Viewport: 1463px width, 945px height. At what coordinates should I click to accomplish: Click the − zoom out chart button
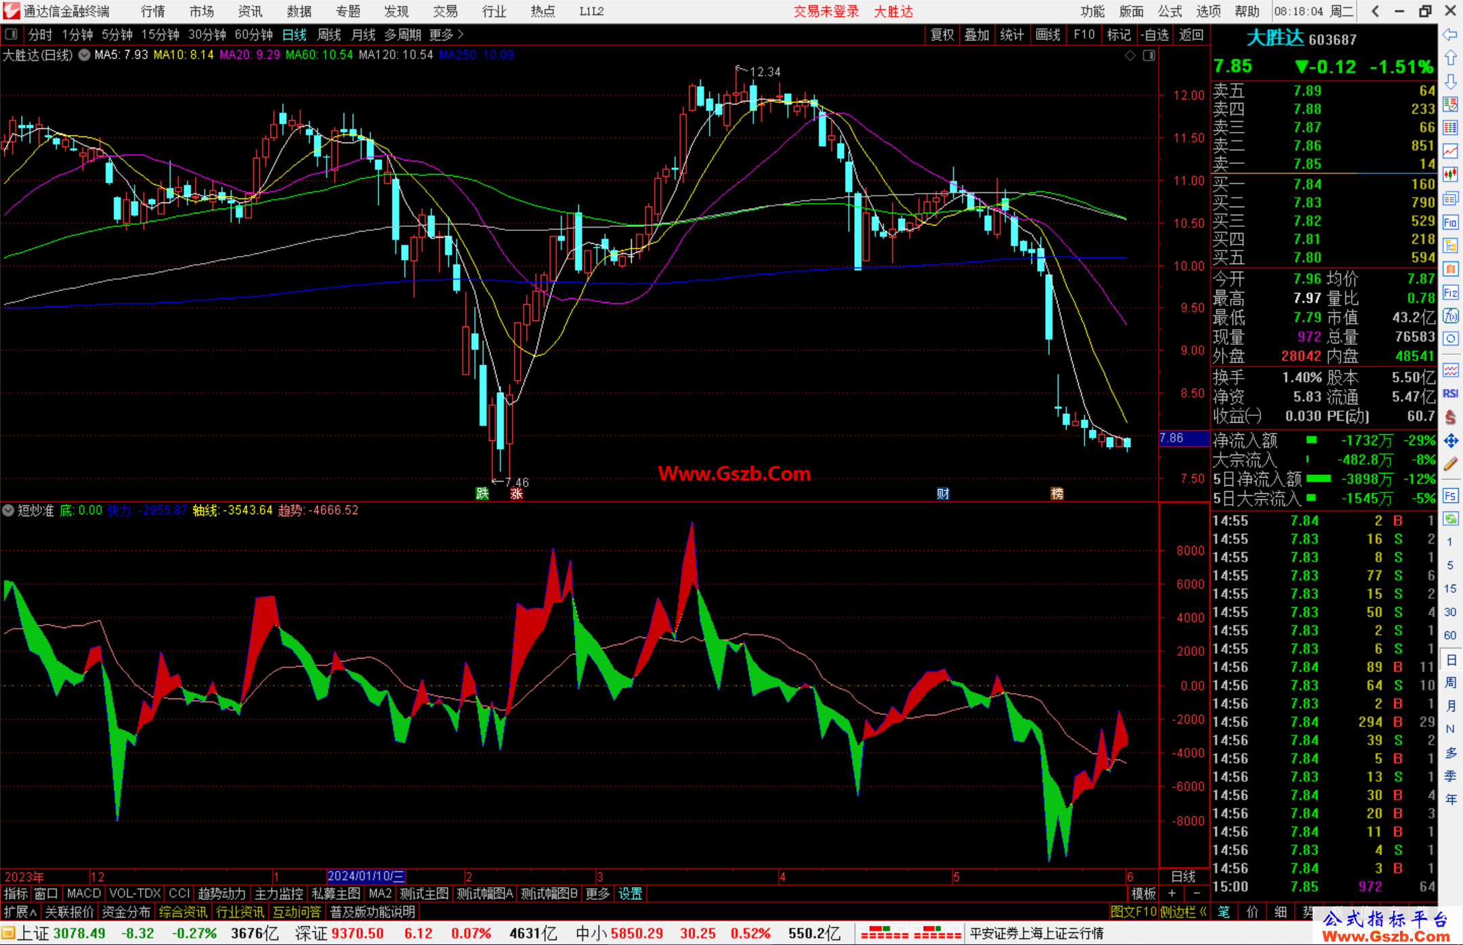pos(1197,894)
